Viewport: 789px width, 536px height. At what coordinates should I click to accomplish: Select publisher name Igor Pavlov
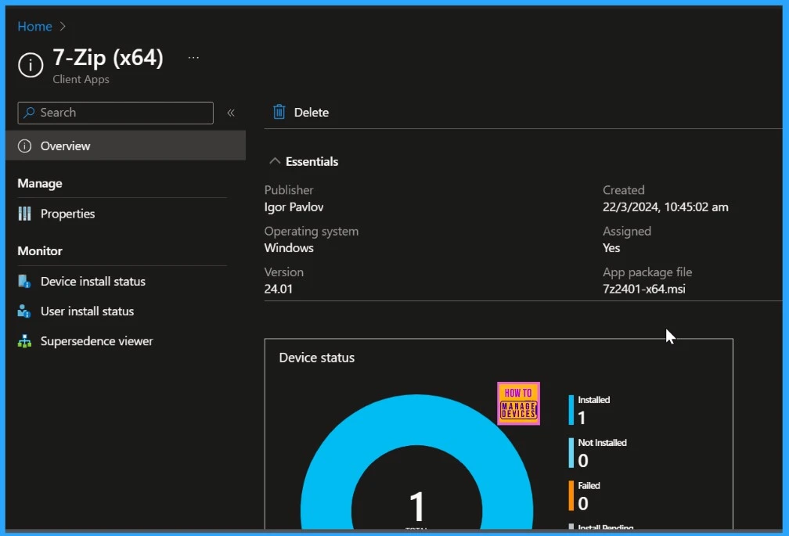coord(294,207)
